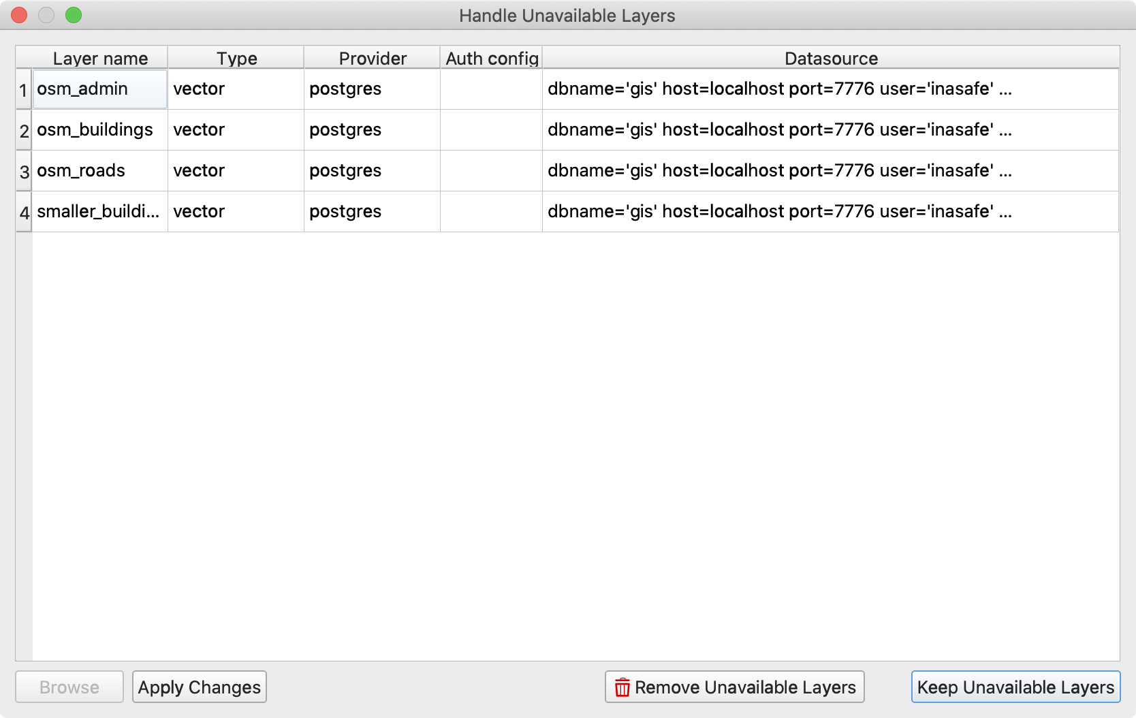Select the osm_admin layer name cell
The width and height of the screenshot is (1136, 718).
click(x=99, y=89)
